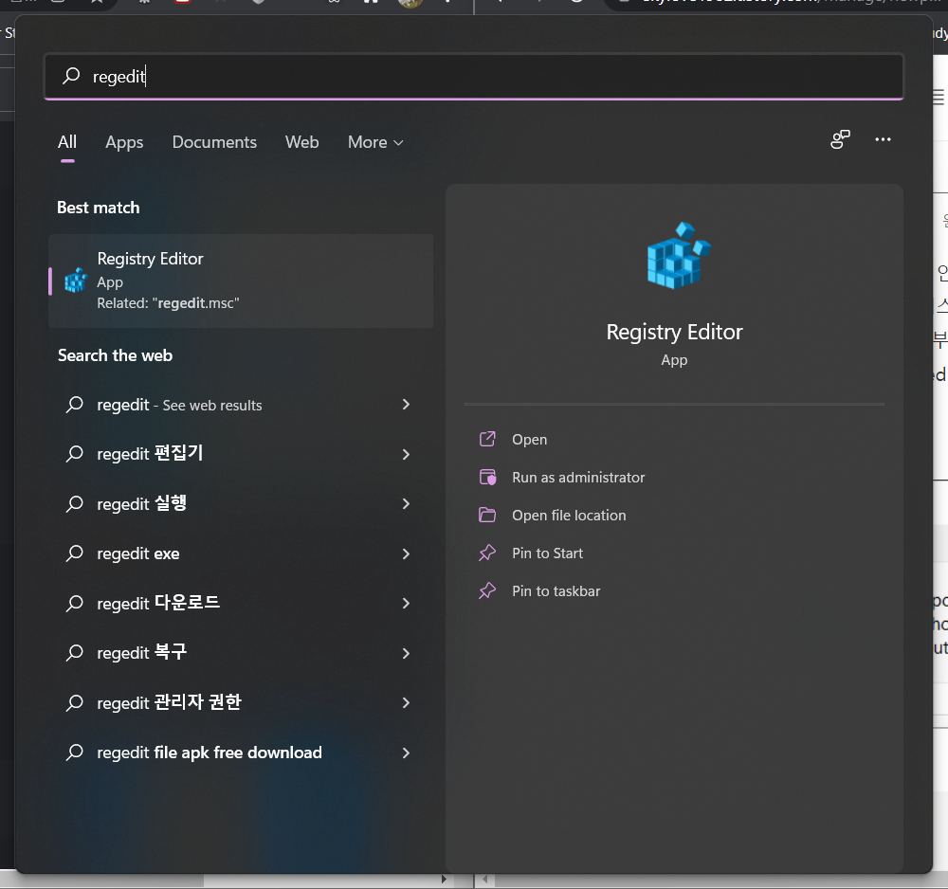Click the large Registry Editor icon in preview

679,255
